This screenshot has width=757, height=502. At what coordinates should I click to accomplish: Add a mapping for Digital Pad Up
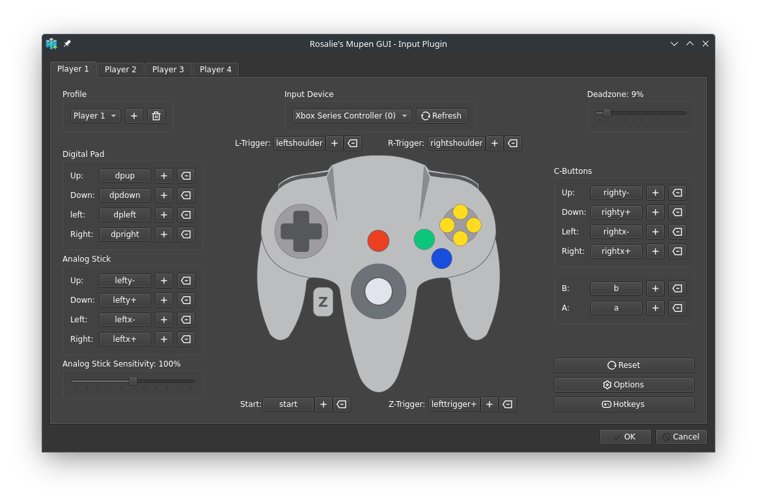pyautogui.click(x=163, y=176)
